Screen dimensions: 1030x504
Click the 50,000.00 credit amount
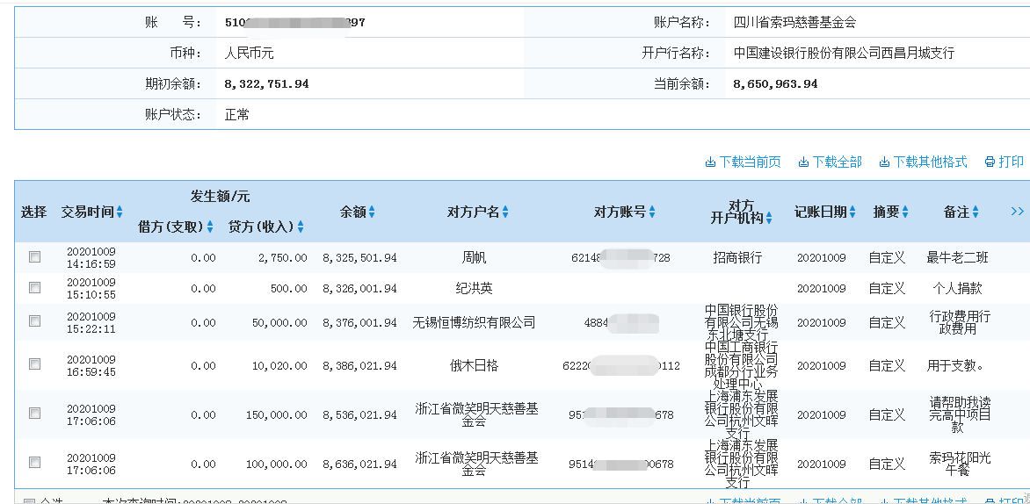point(279,323)
